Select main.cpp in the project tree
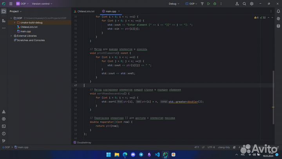The image size is (282, 159). pyautogui.click(x=25, y=31)
